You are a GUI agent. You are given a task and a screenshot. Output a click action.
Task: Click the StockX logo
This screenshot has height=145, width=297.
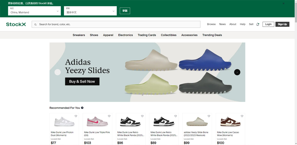pos(16,24)
